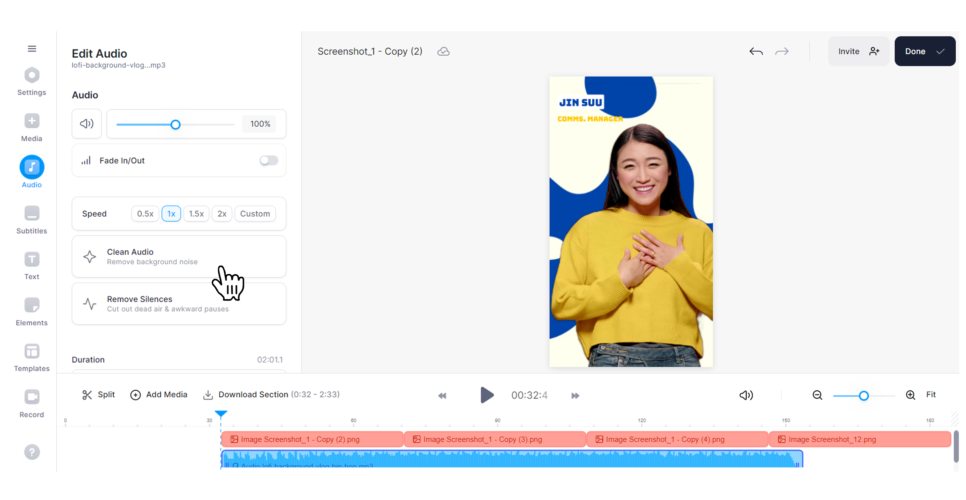
Task: Click the timeline zoom in magnifier
Action: [911, 395]
